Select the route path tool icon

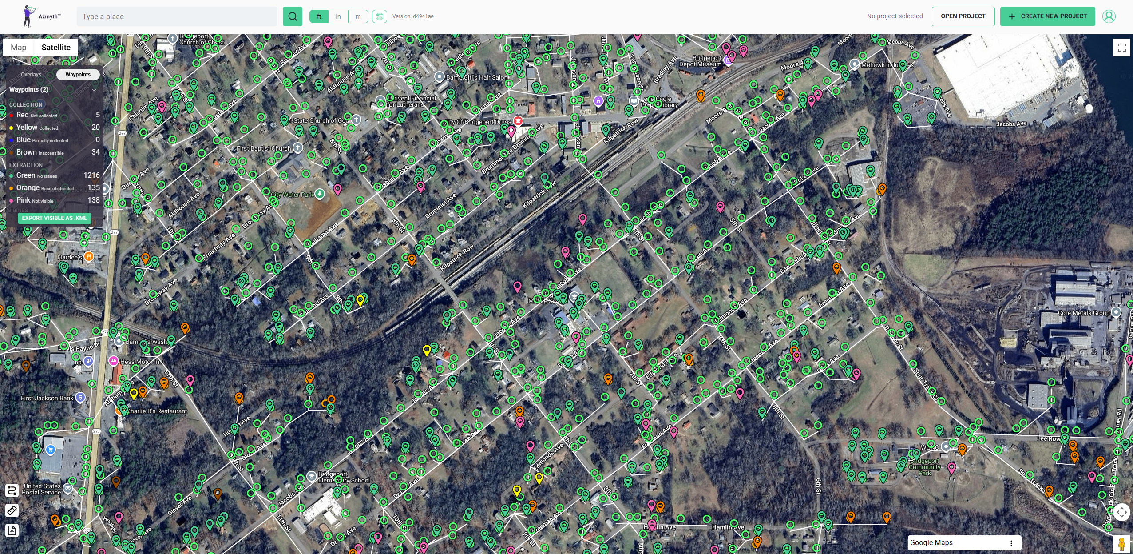click(x=12, y=490)
